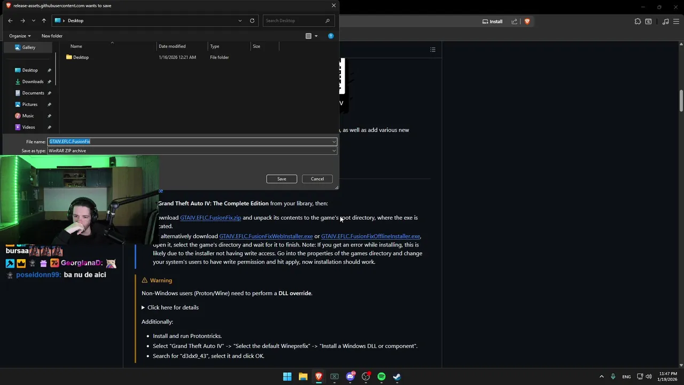Open Music in navigation pane
The width and height of the screenshot is (684, 385).
pyautogui.click(x=28, y=115)
